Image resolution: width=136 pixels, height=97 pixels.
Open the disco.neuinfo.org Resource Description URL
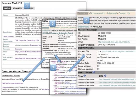[117, 82]
